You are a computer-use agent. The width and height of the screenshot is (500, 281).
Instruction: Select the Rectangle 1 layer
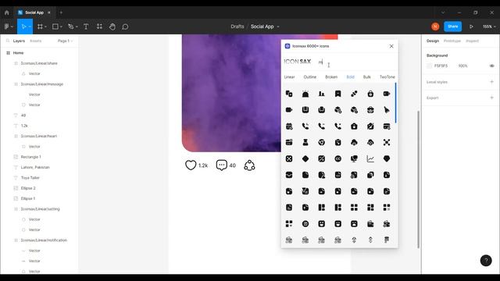[x=31, y=157]
